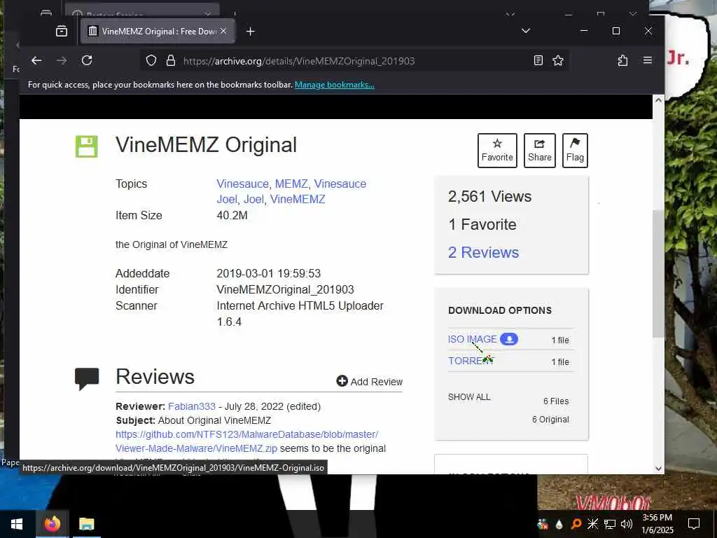
Task: Select the VineMEMZ Original browser tab
Action: click(158, 31)
